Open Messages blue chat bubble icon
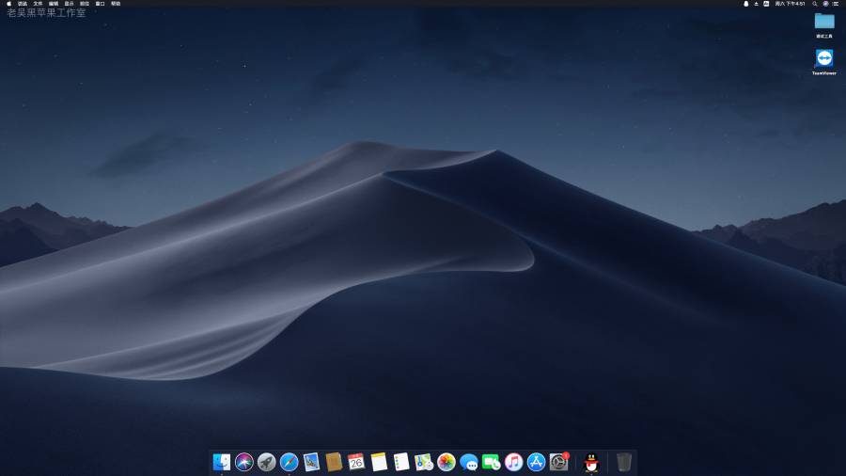Screen dimensions: 846x476 tap(469, 462)
